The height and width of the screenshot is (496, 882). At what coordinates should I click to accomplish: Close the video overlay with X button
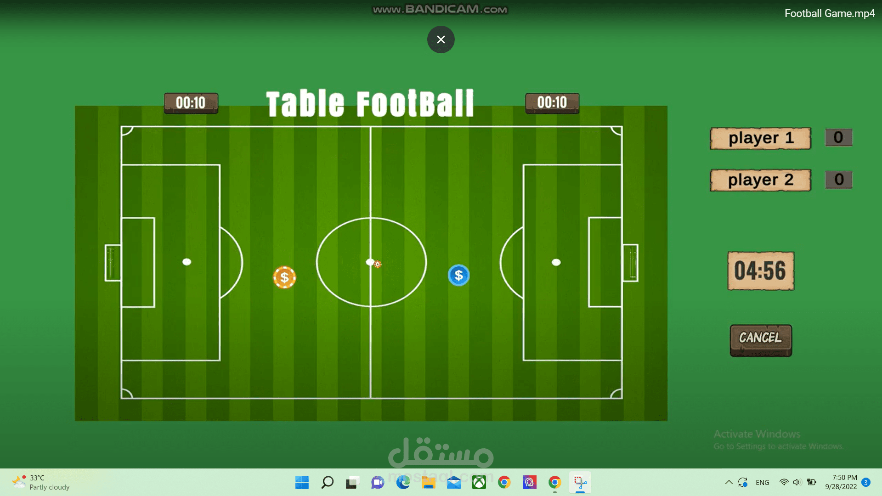[x=441, y=39]
